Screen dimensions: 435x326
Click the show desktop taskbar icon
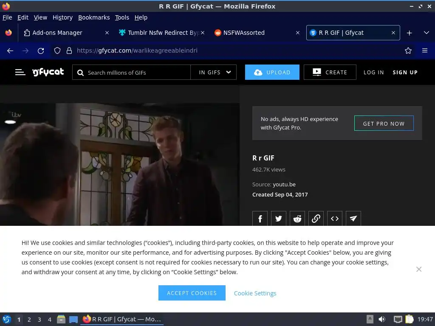pos(73,320)
